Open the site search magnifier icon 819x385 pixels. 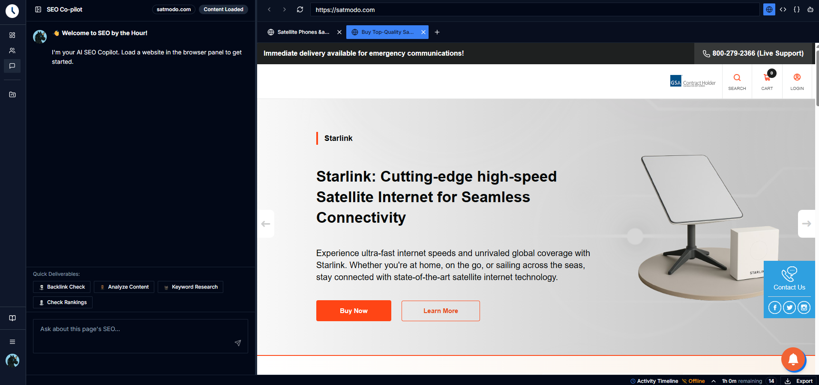click(737, 78)
